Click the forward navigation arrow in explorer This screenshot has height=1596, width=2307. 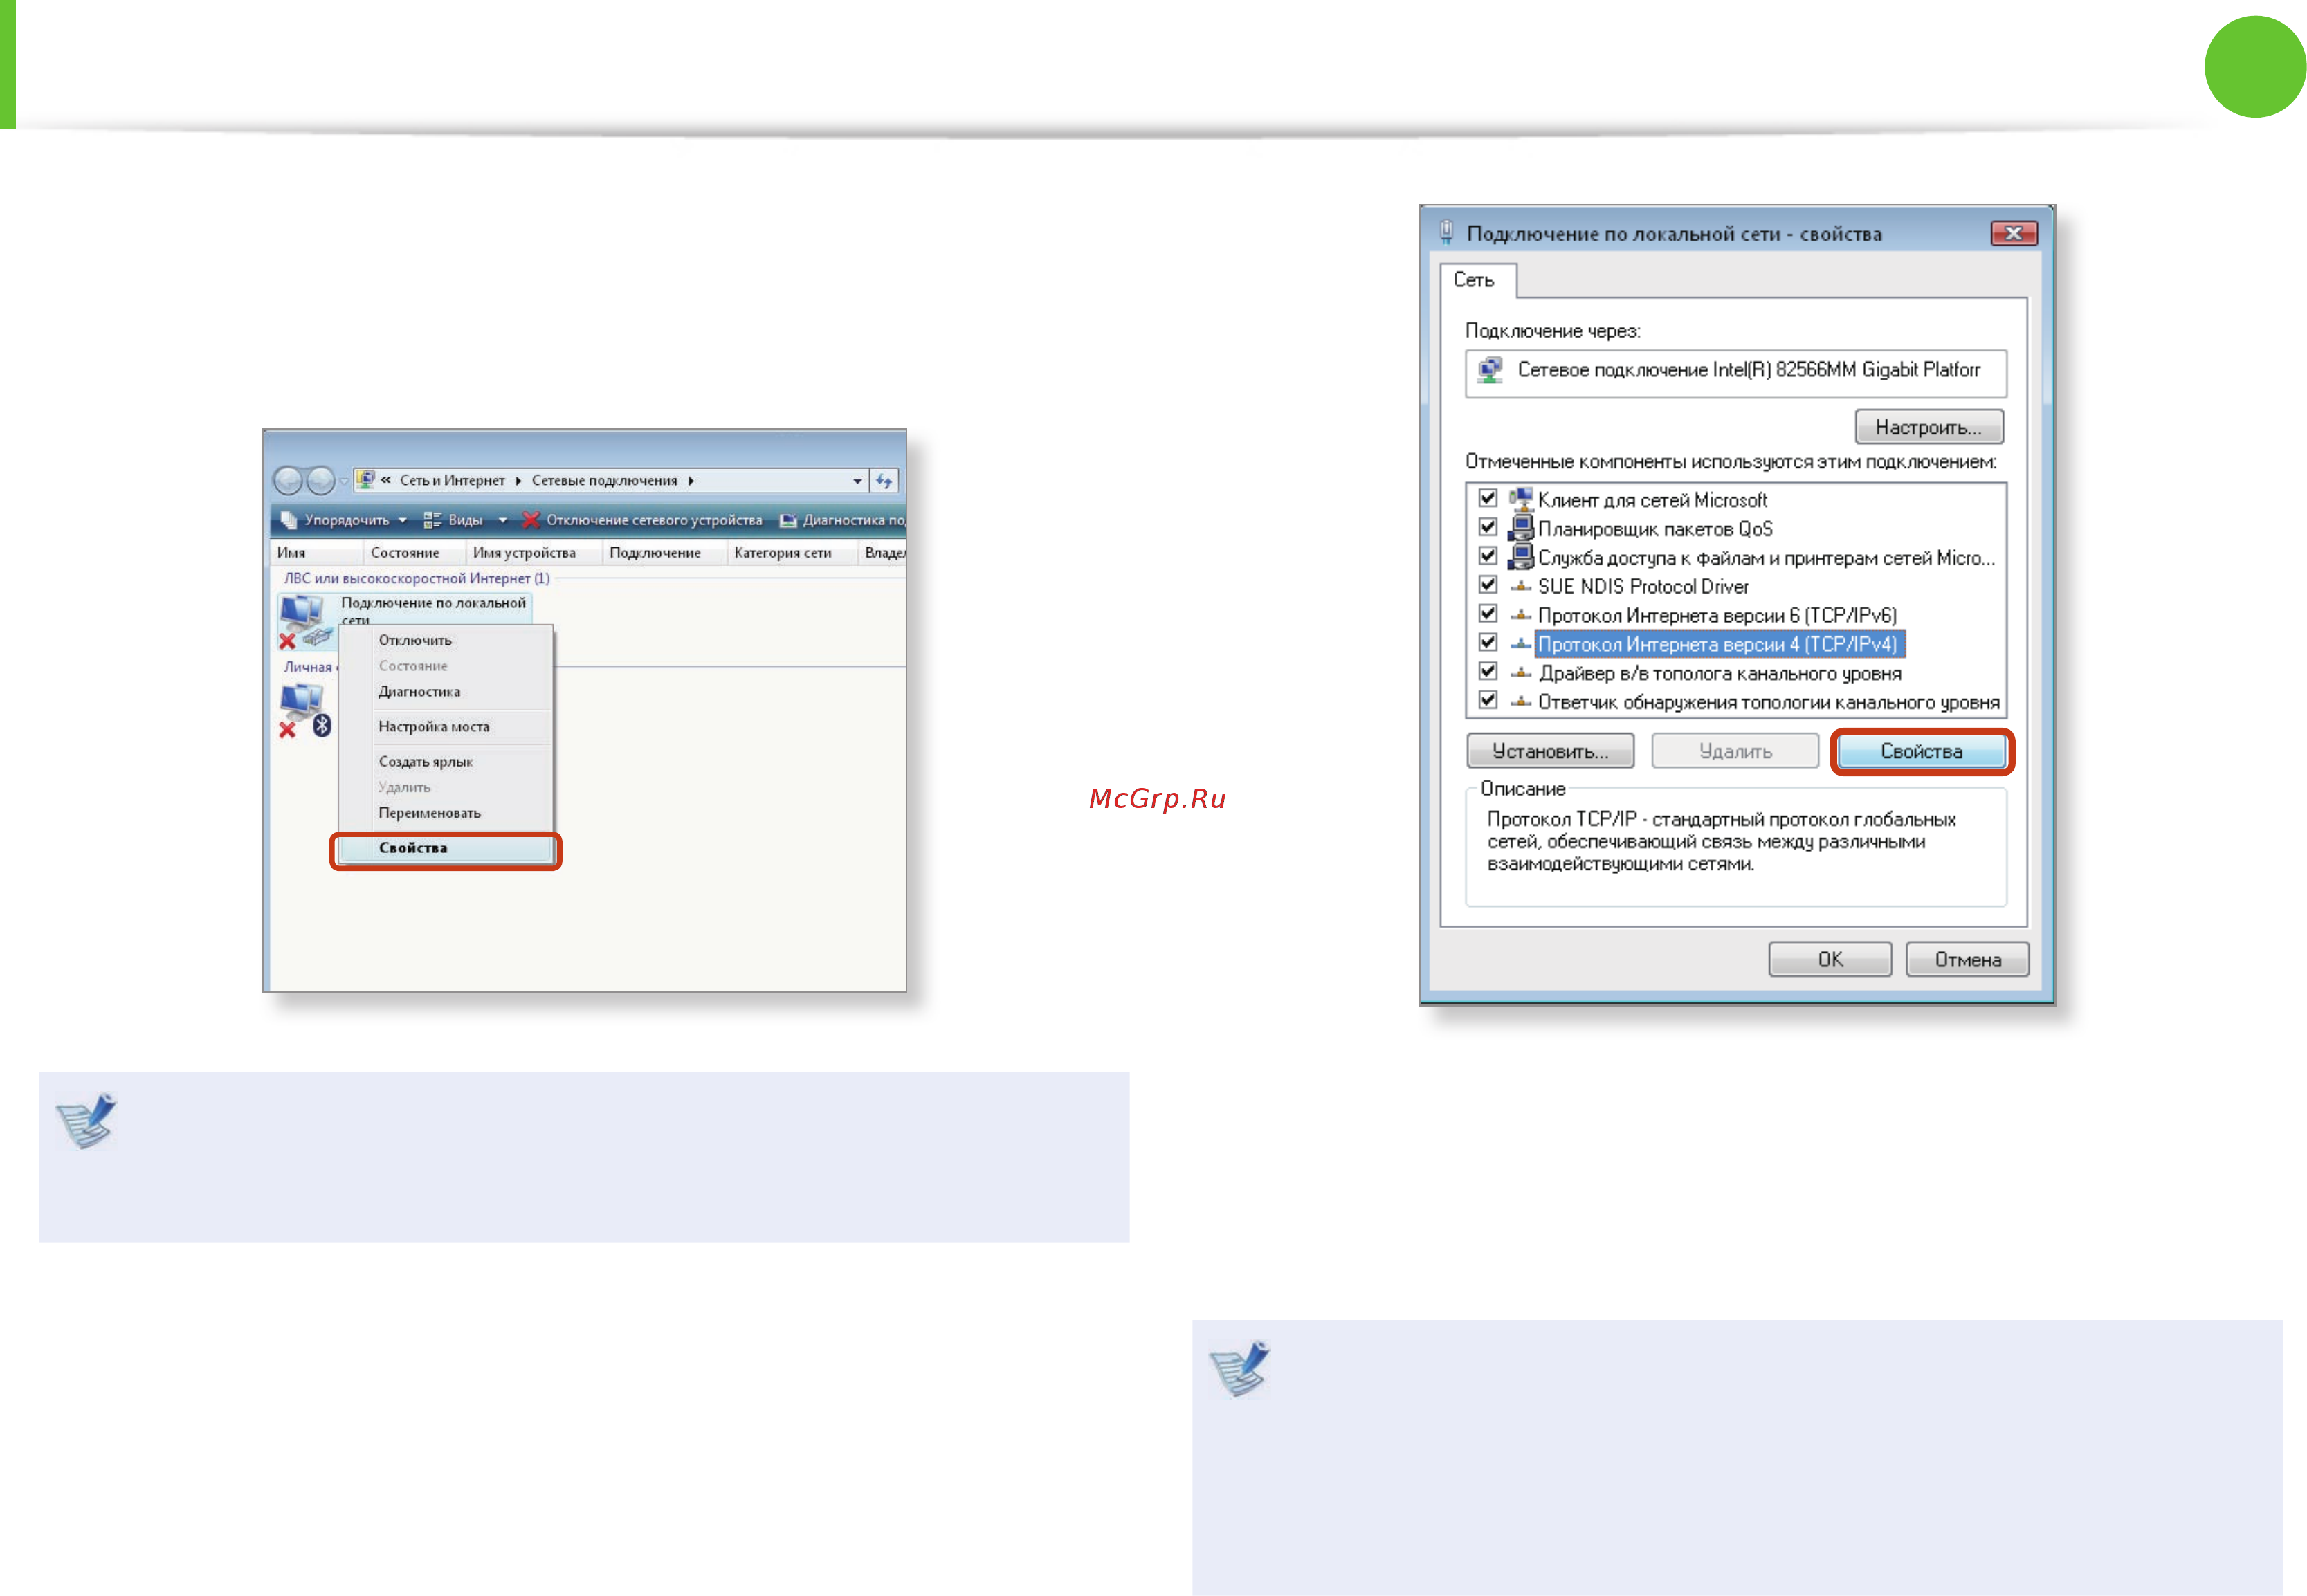pos(320,481)
